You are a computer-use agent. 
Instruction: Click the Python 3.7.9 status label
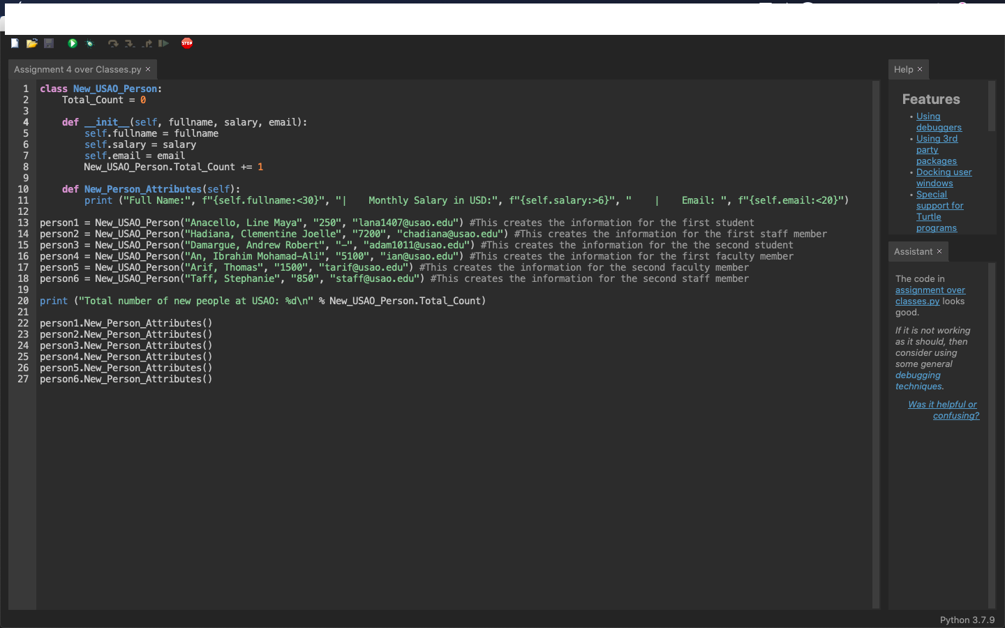point(967,620)
